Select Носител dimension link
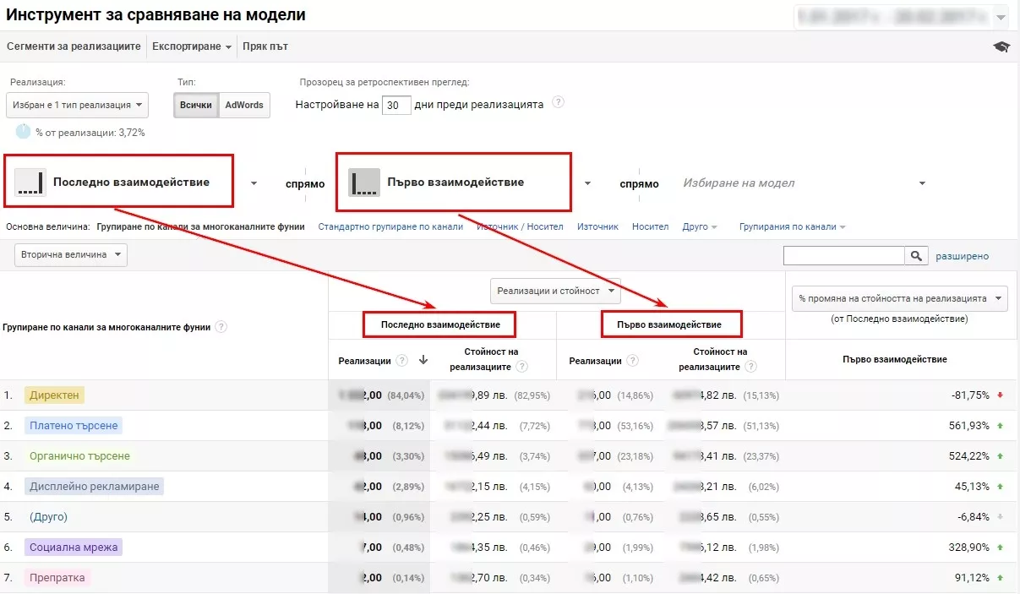Image resolution: width=1020 pixels, height=594 pixels. pos(650,226)
